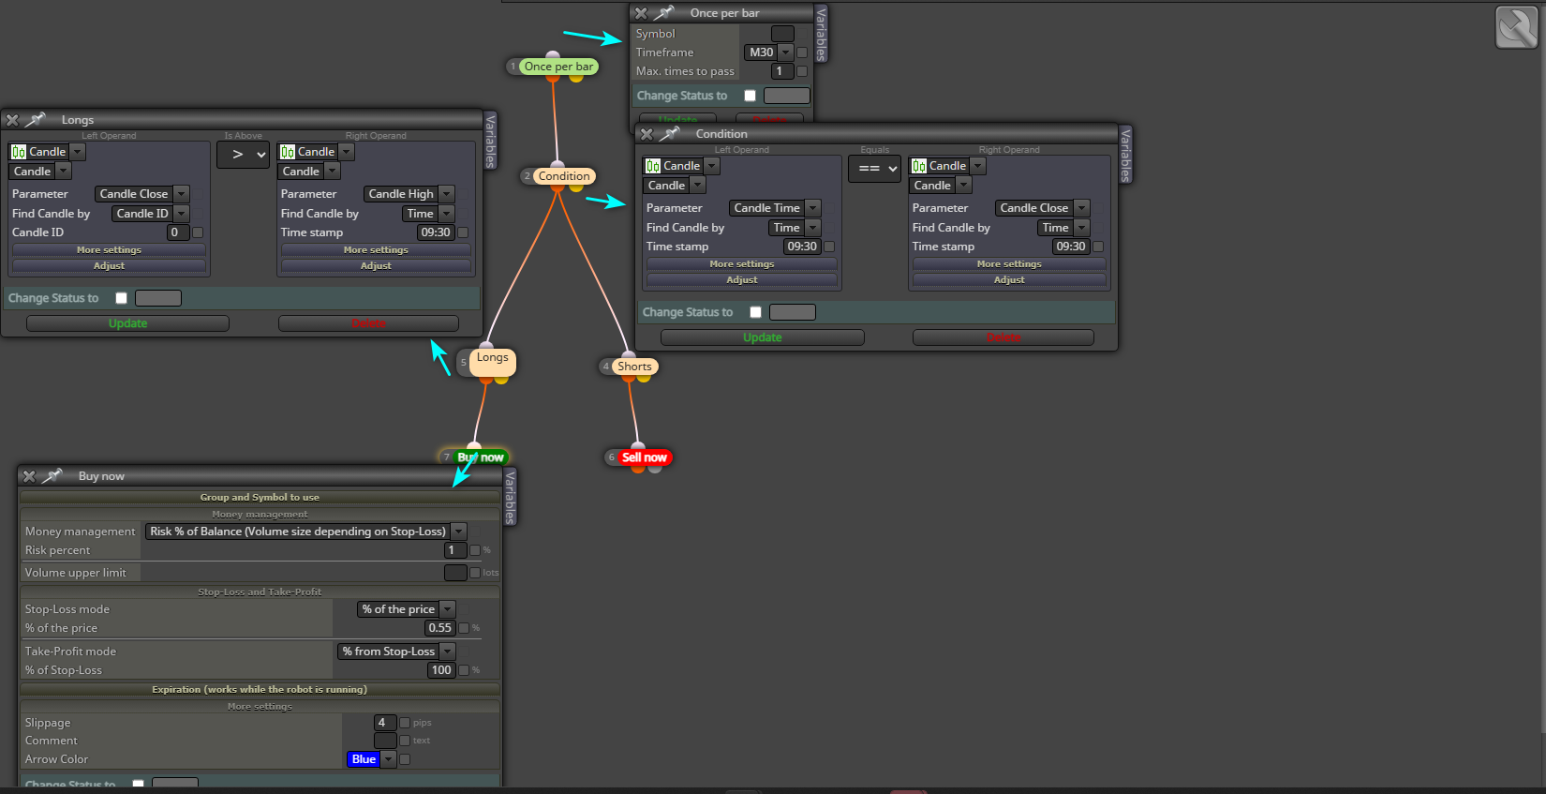The height and width of the screenshot is (794, 1546).
Task: Open the Stop-Loss mode % of the price dropdown
Action: (406, 609)
